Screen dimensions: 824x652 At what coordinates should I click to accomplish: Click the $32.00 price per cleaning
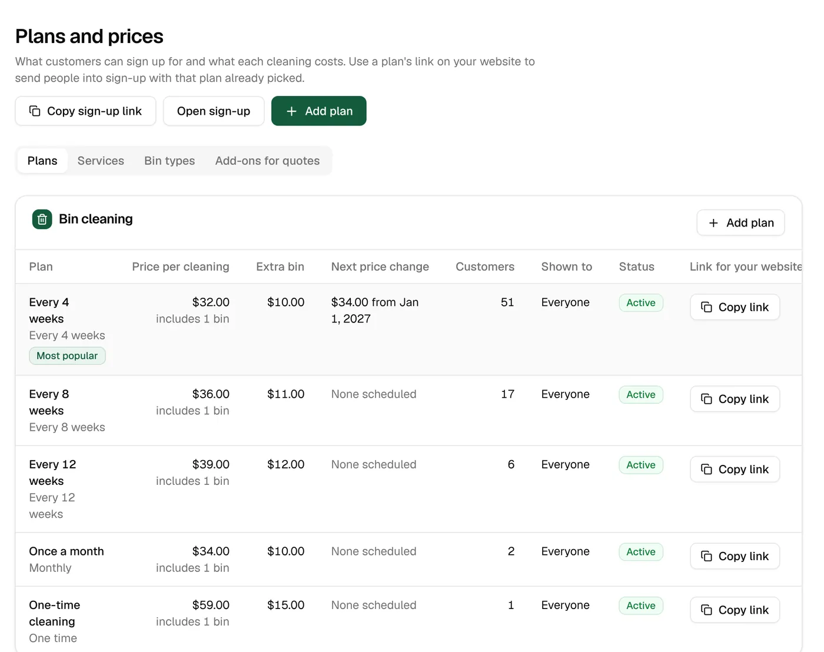211,302
